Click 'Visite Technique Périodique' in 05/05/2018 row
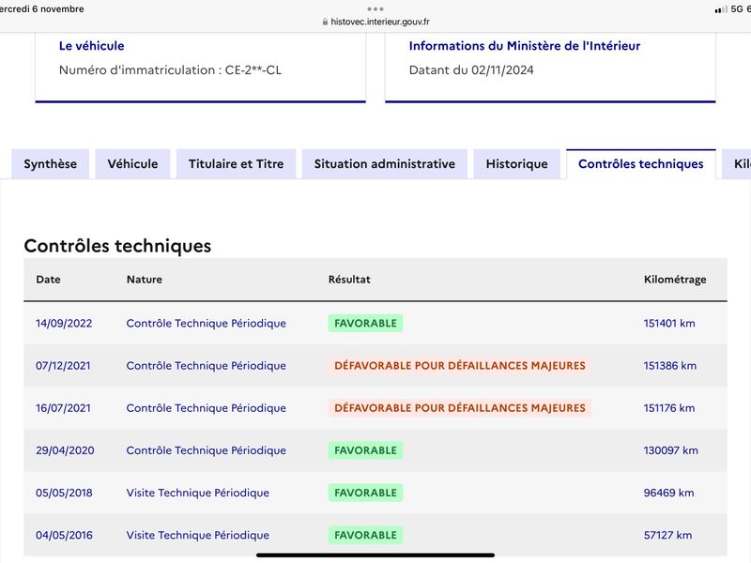Screen dimensions: 751x563 coord(198,493)
